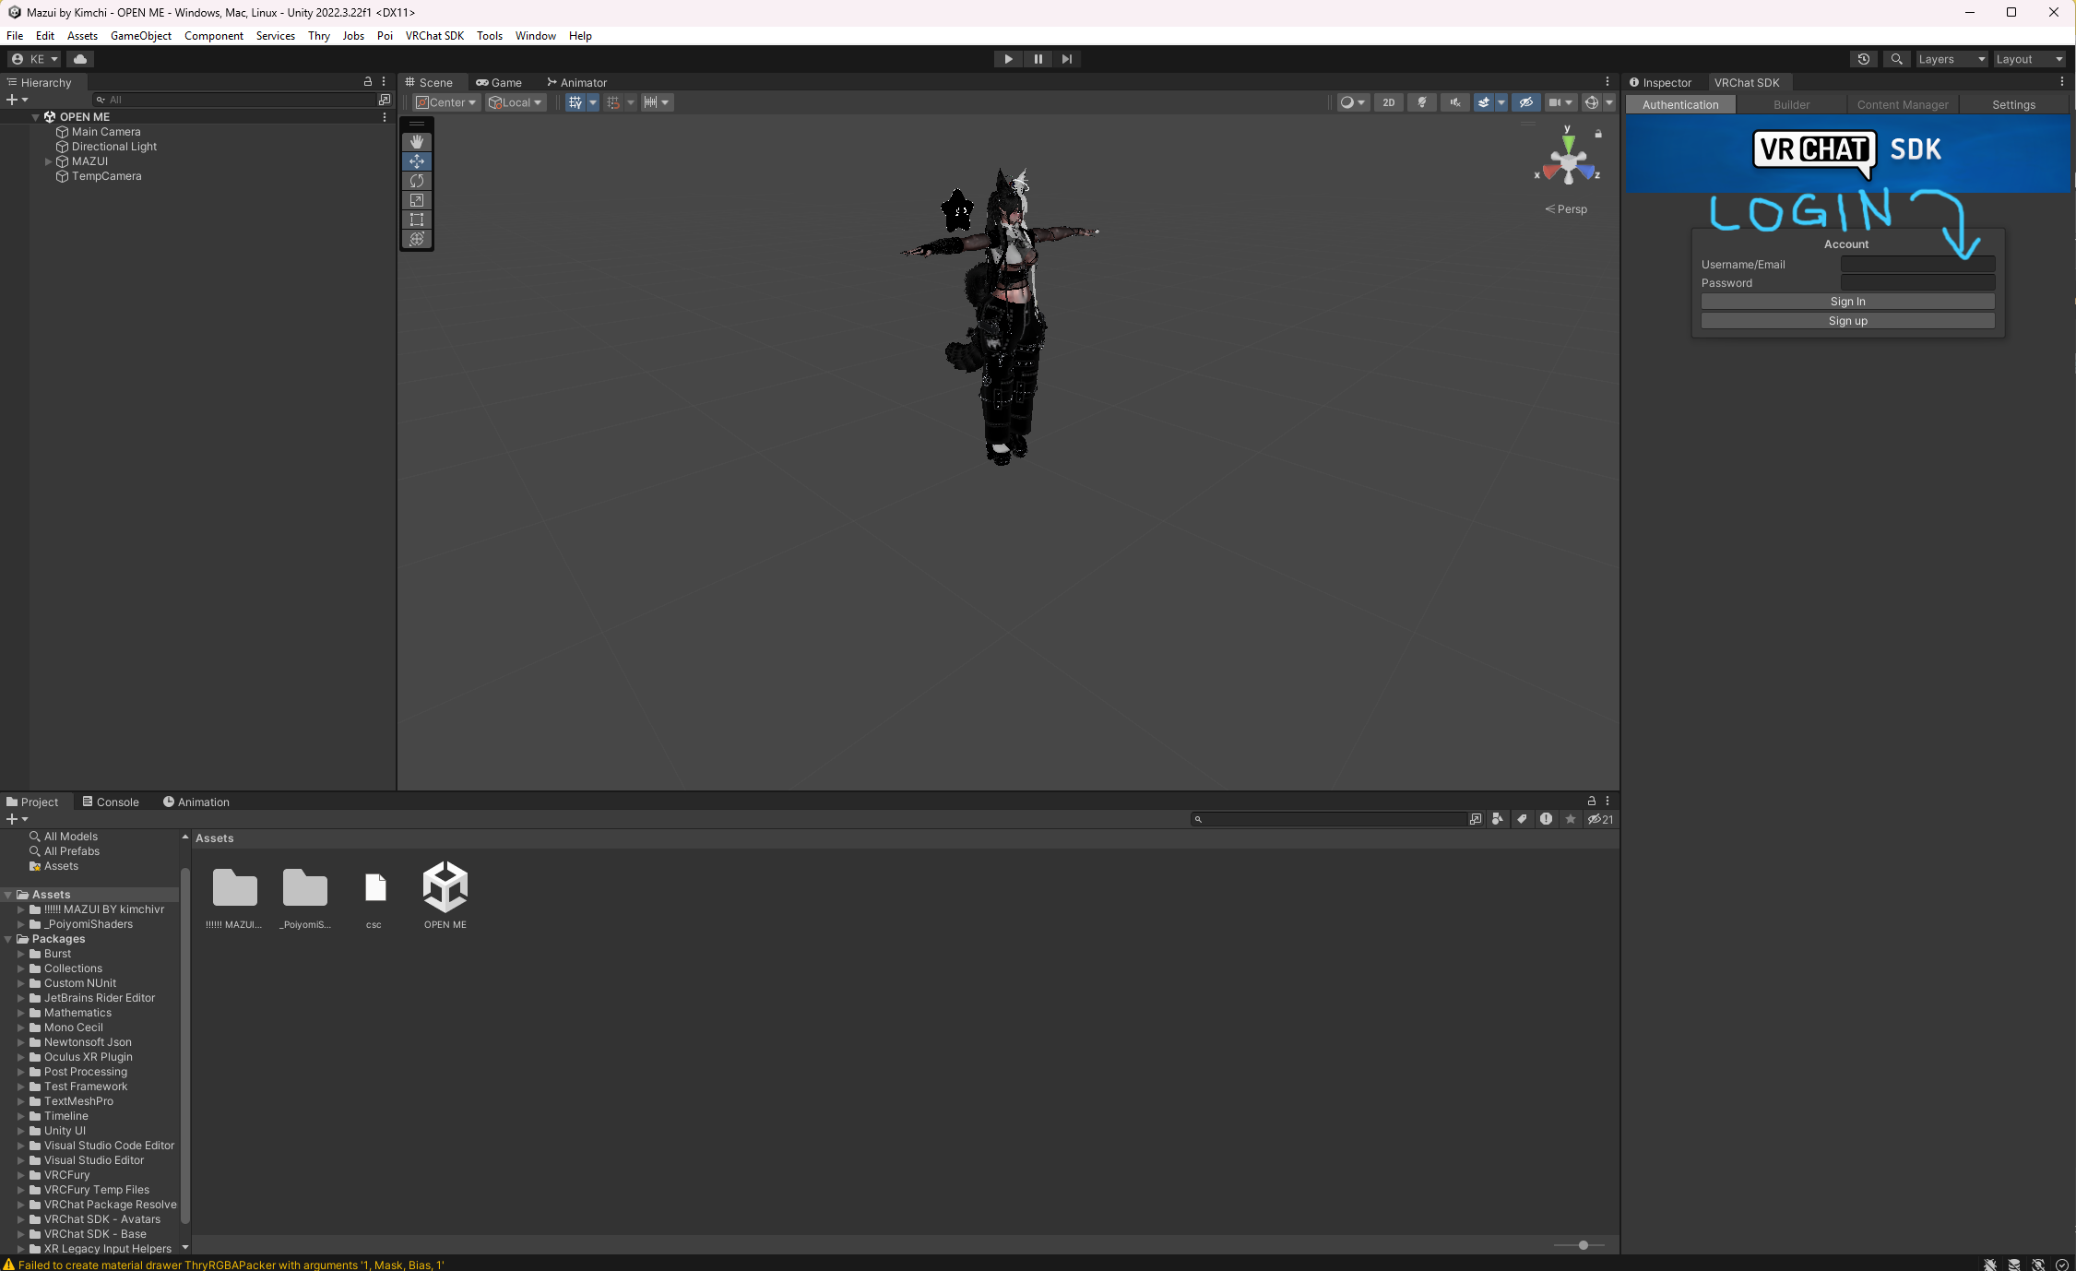Open Unity cloud services icon

pos(80,59)
